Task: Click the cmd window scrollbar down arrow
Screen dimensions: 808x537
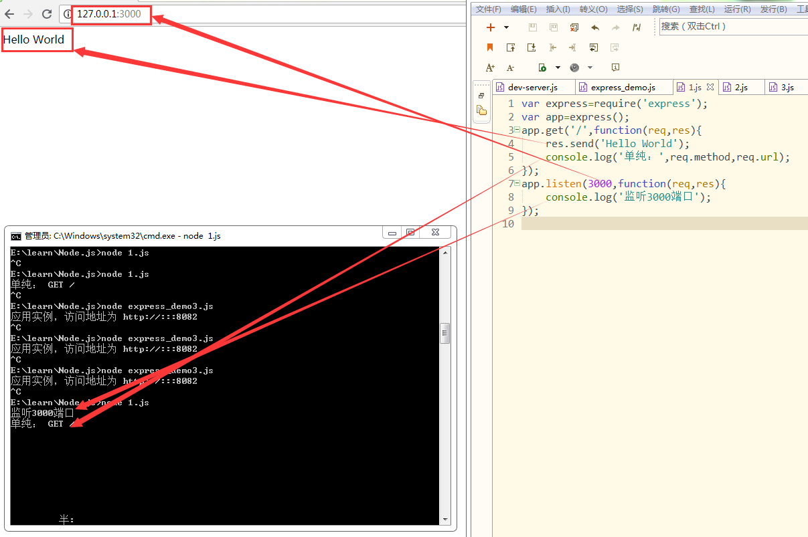Action: (445, 519)
